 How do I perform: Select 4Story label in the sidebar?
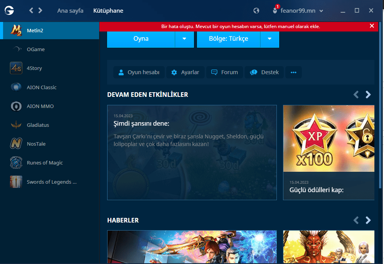[34, 68]
